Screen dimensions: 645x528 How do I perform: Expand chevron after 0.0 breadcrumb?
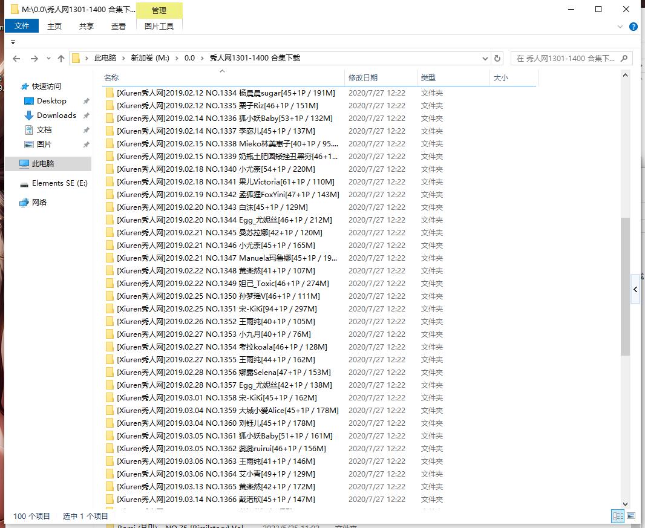[202, 59]
